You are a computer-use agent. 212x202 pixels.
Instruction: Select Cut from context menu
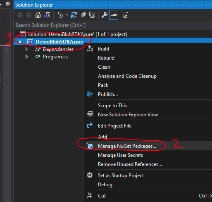(102, 196)
